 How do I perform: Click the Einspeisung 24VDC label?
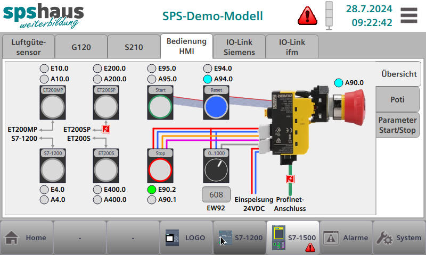(254, 204)
